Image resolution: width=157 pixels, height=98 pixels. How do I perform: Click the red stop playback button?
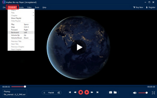pos(81,92)
